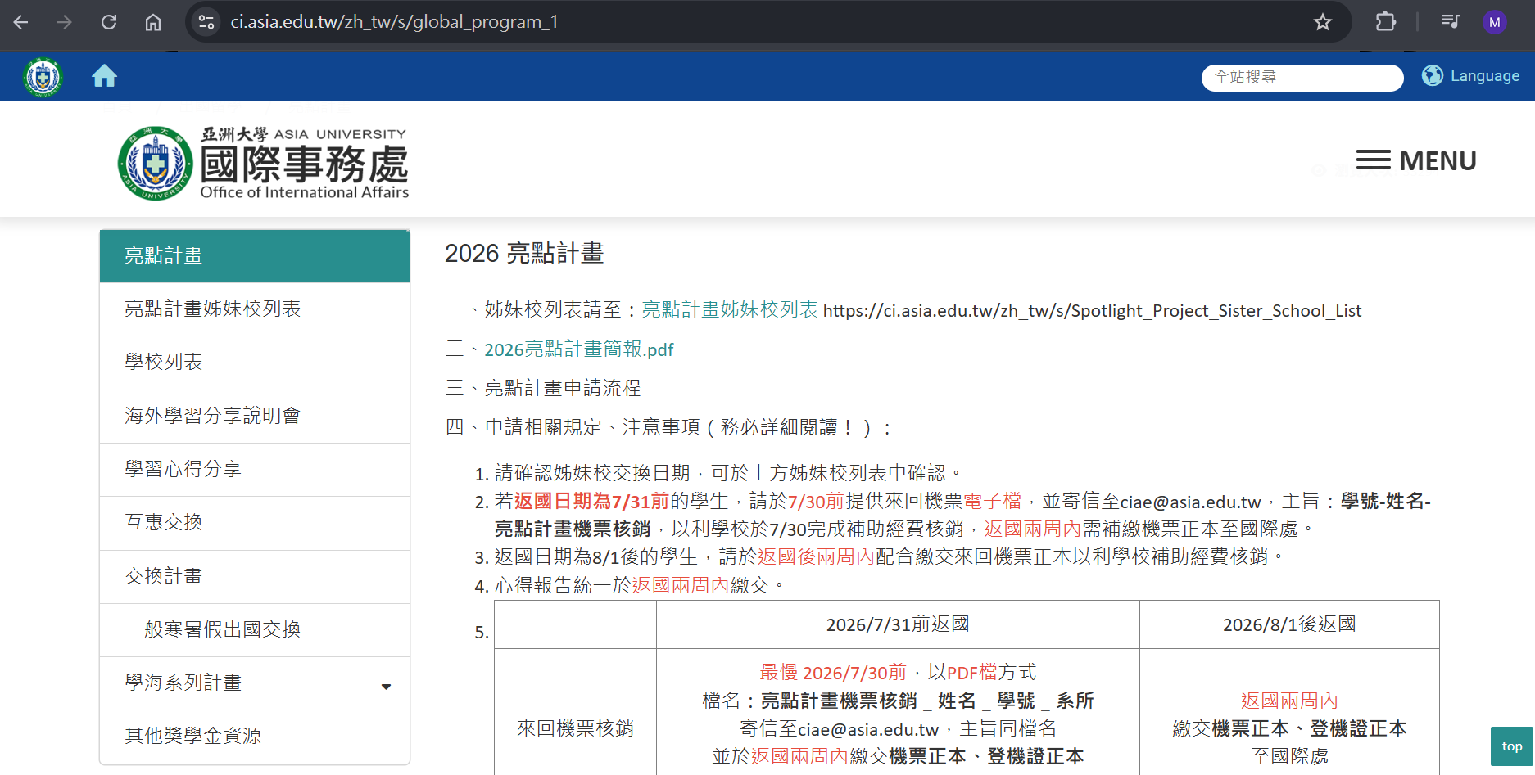This screenshot has width=1535, height=775.
Task: Select 亮點計畫姊妹校列表 in the sidebar
Action: (x=213, y=309)
